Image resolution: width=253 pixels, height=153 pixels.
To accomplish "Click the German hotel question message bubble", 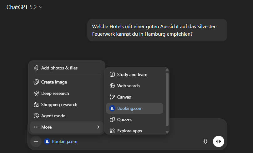I will click(x=157, y=30).
